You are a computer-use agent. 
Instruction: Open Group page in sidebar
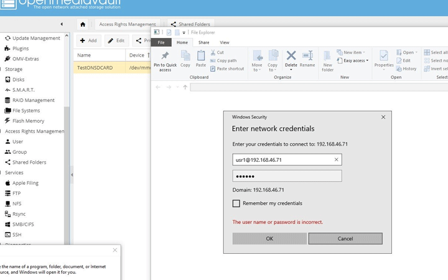pos(16,152)
